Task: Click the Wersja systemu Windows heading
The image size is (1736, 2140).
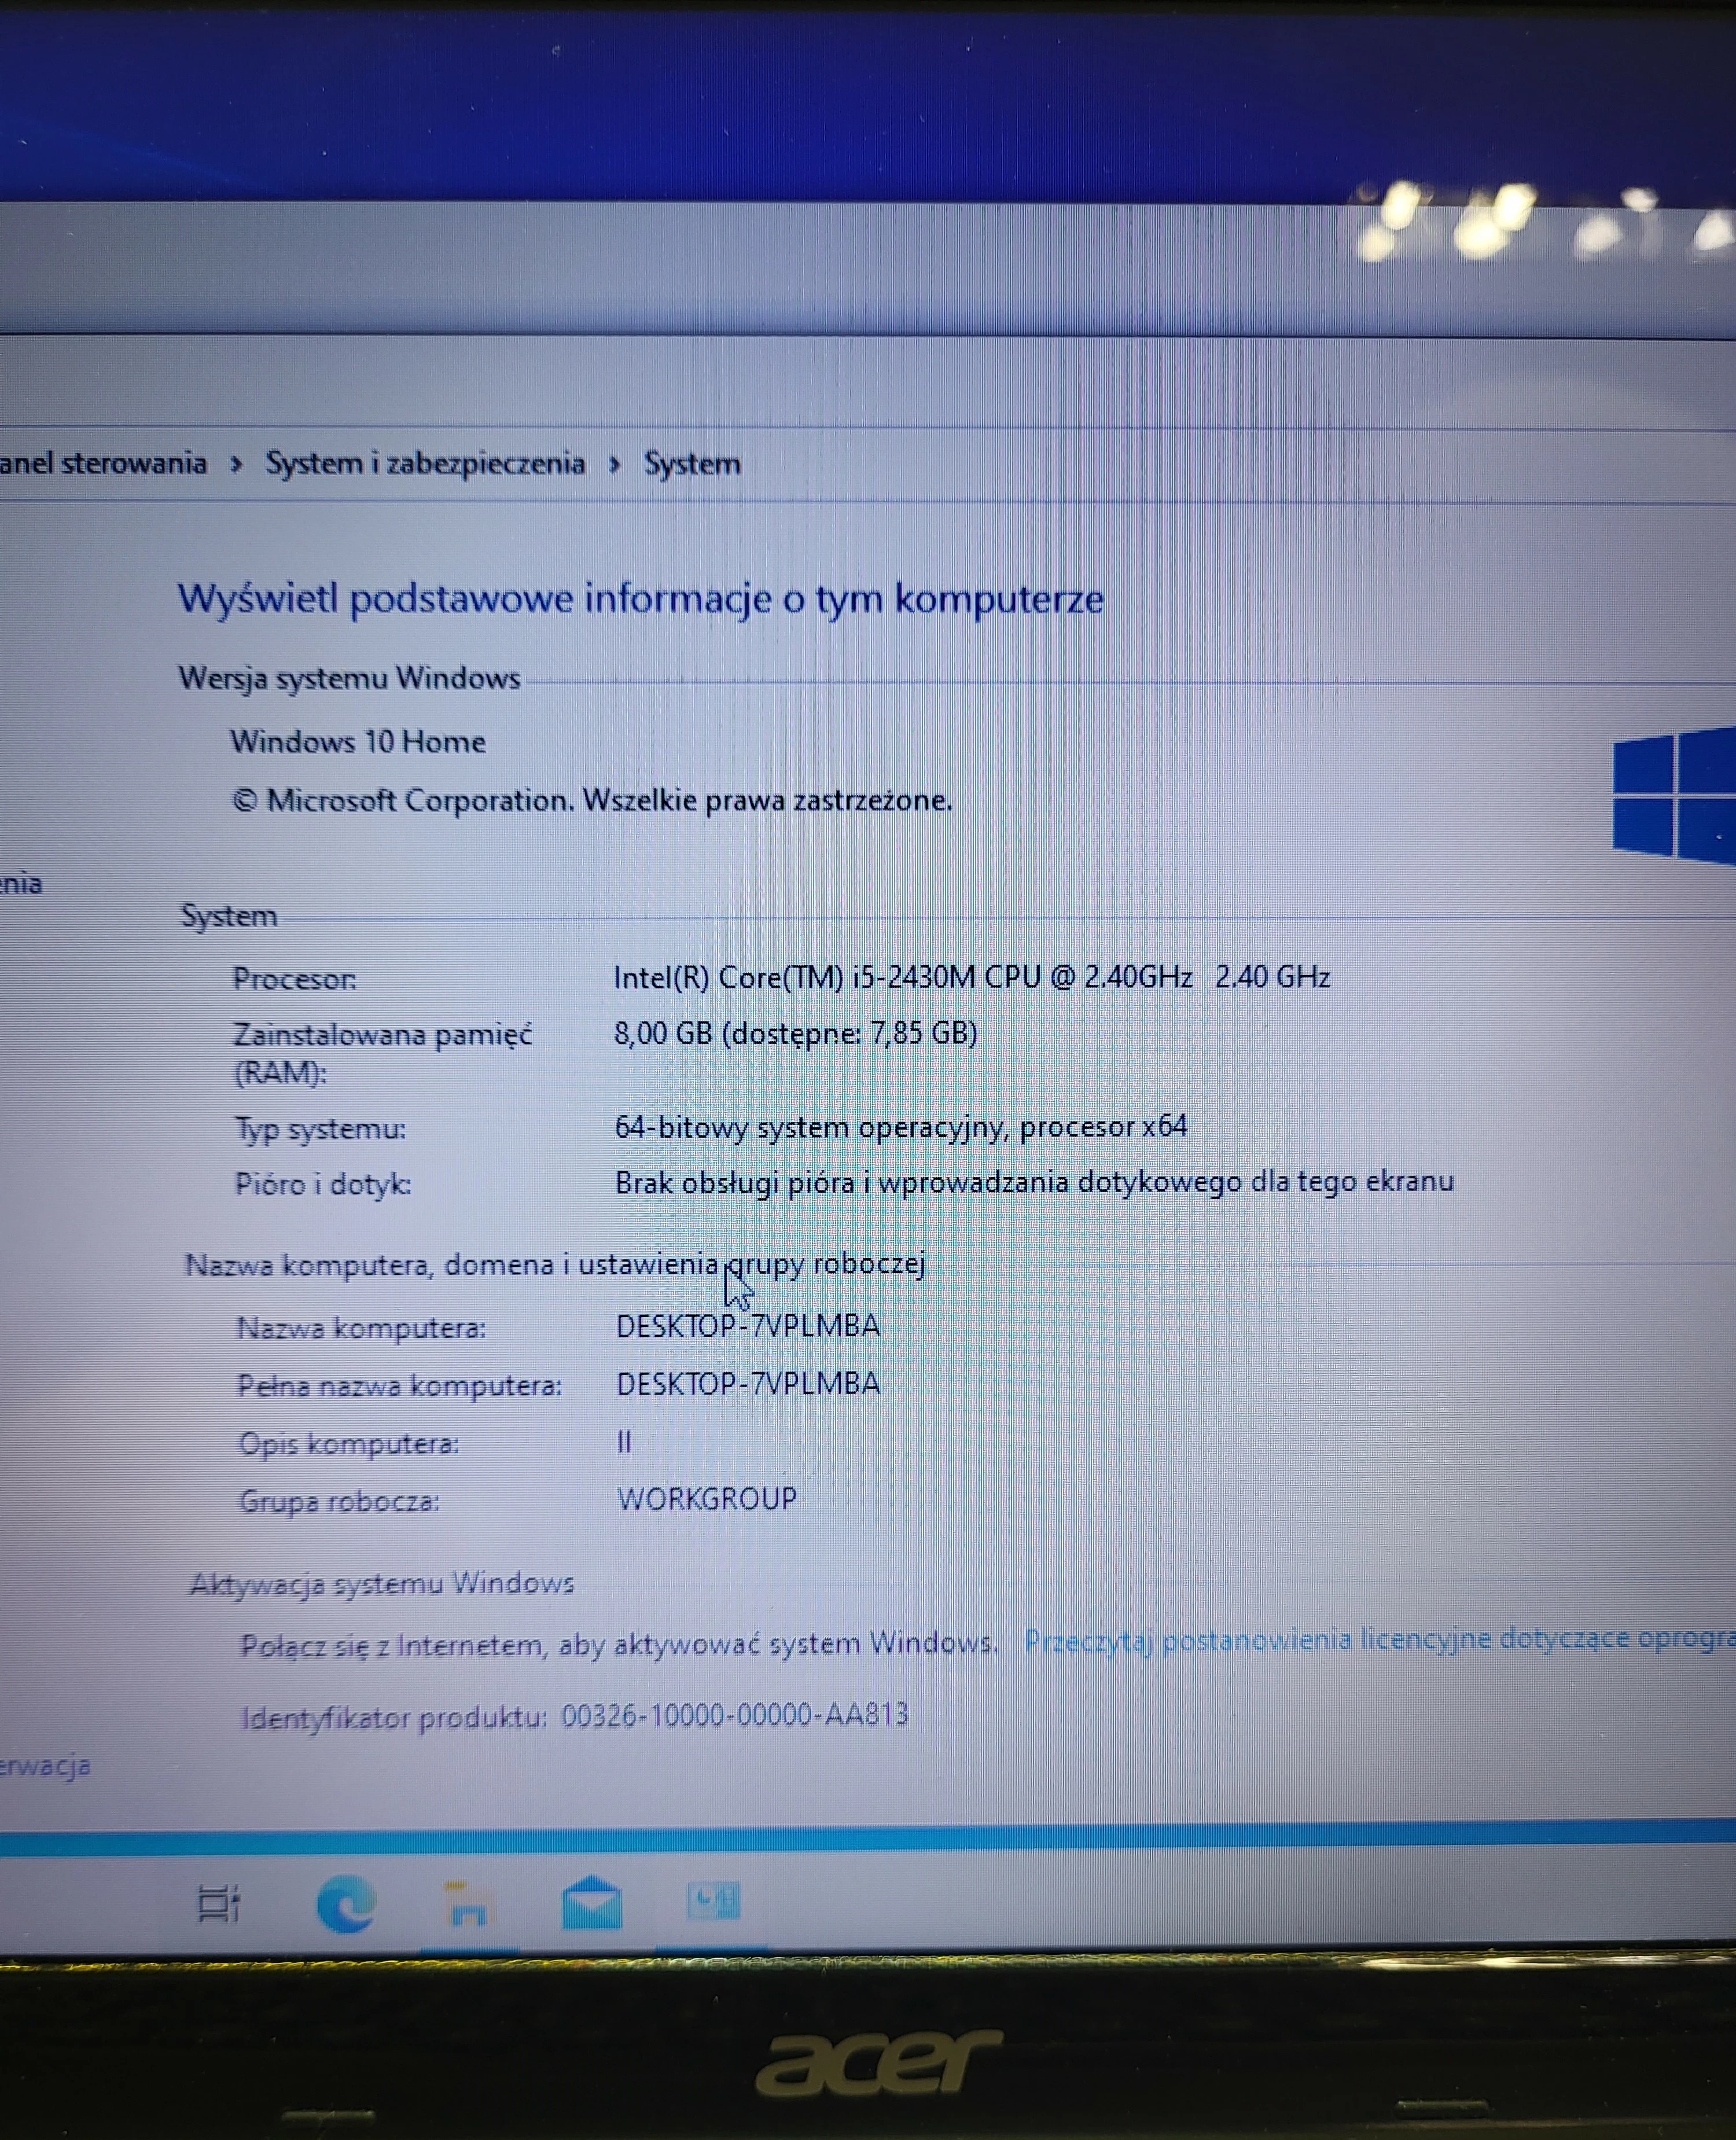Action: pyautogui.click(x=349, y=678)
